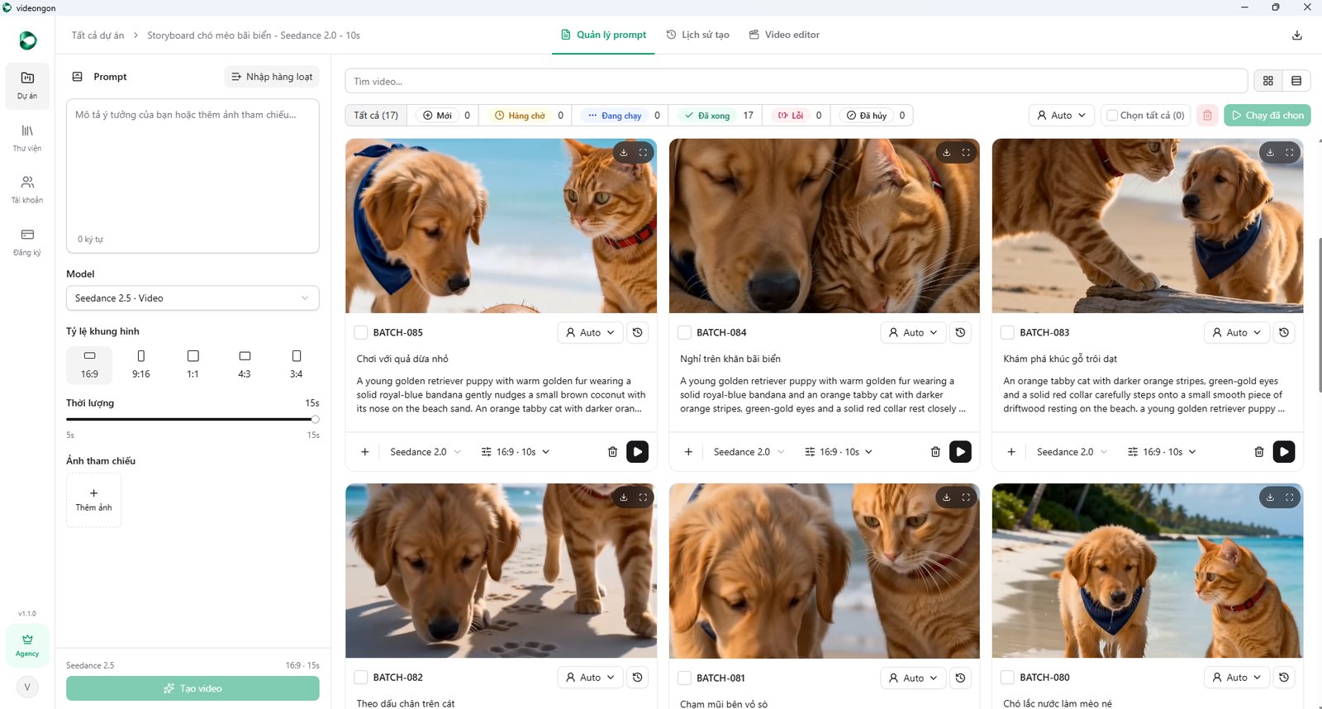The width and height of the screenshot is (1322, 709).
Task: Click the Thời lượng duration slider handle
Action: pos(315,420)
